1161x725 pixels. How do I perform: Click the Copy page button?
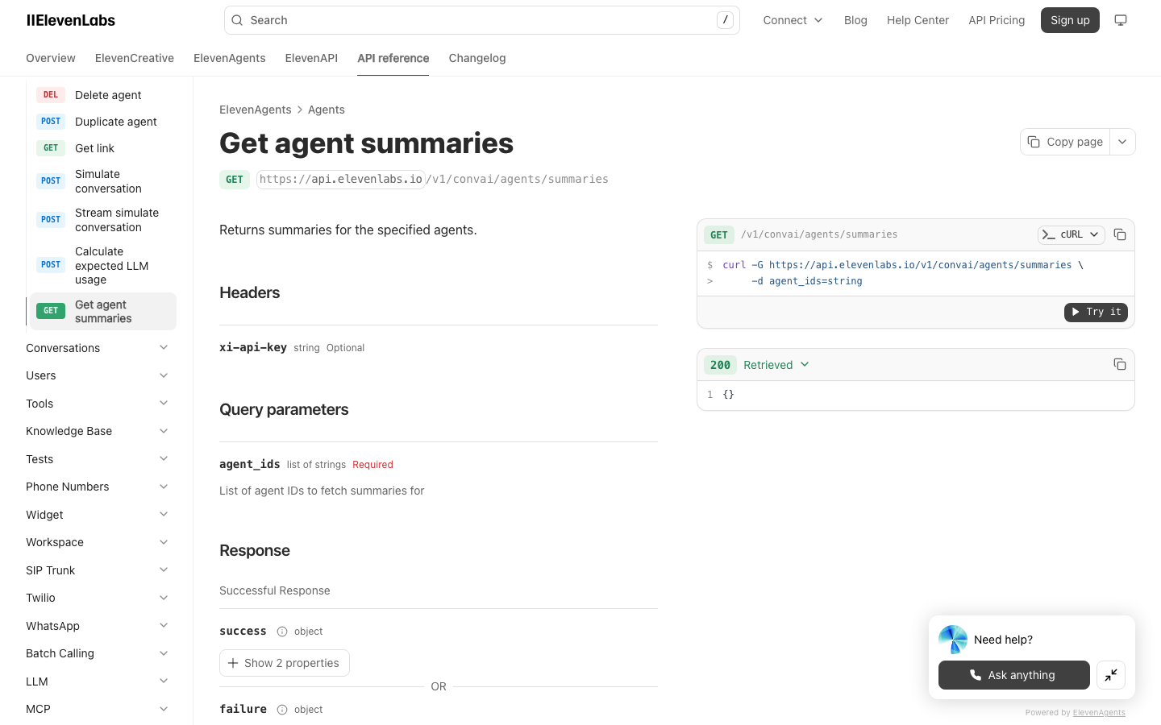coord(1065,142)
